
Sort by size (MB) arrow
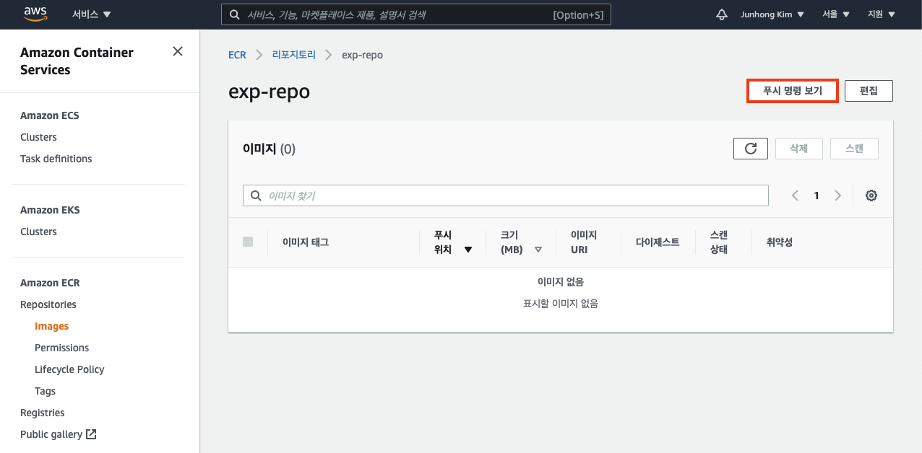(x=538, y=250)
